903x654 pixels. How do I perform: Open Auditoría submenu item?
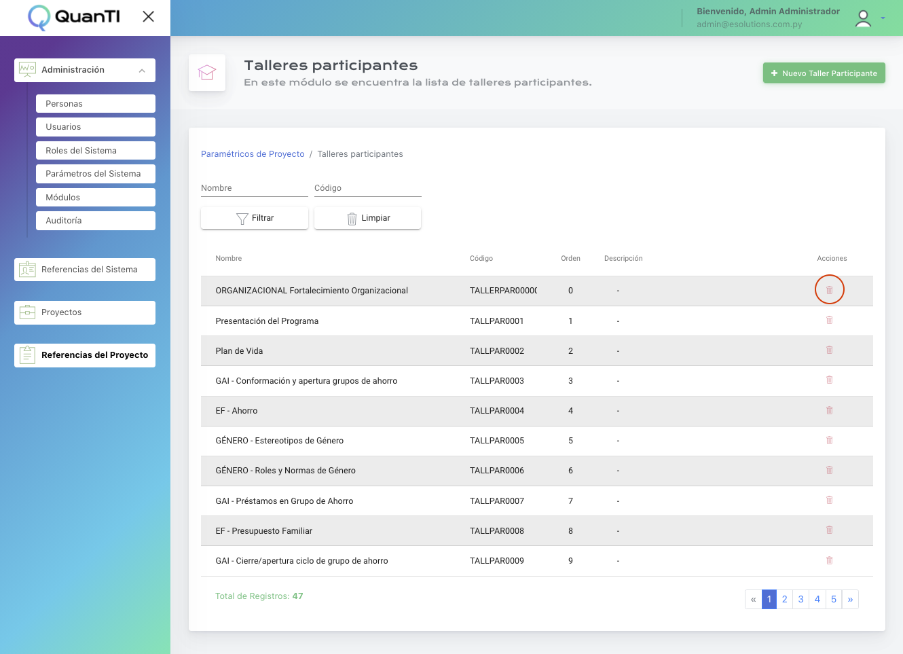pyautogui.click(x=96, y=221)
